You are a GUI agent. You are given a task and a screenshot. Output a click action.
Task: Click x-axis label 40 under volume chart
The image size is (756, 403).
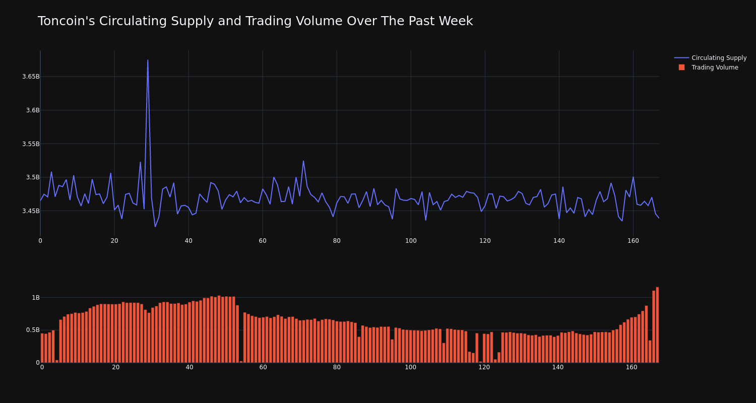point(190,368)
